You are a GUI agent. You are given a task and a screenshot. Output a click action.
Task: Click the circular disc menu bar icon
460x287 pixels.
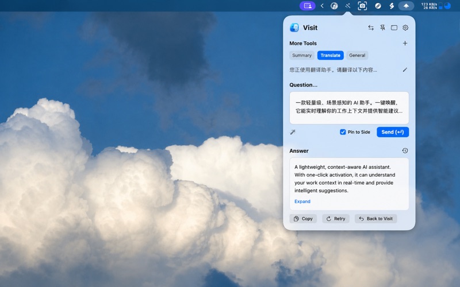tap(334, 6)
